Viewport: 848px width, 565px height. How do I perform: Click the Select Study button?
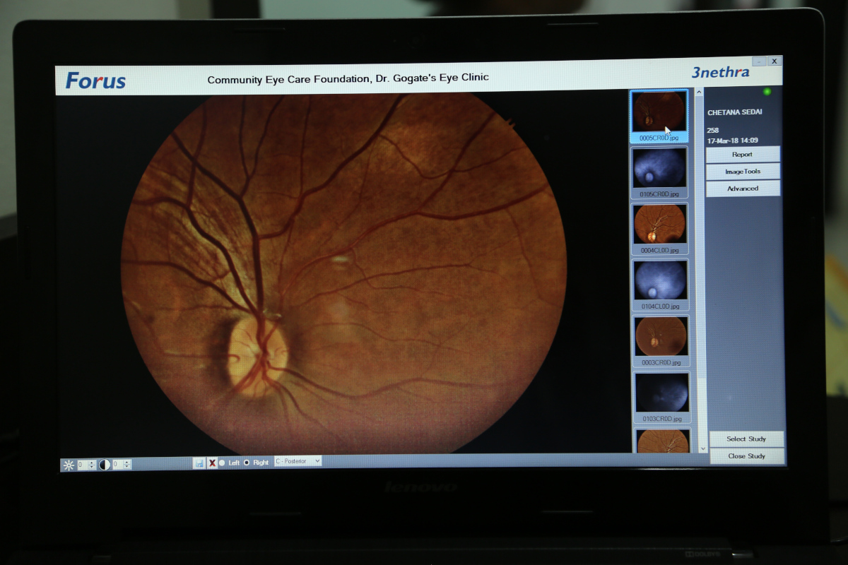click(x=746, y=439)
